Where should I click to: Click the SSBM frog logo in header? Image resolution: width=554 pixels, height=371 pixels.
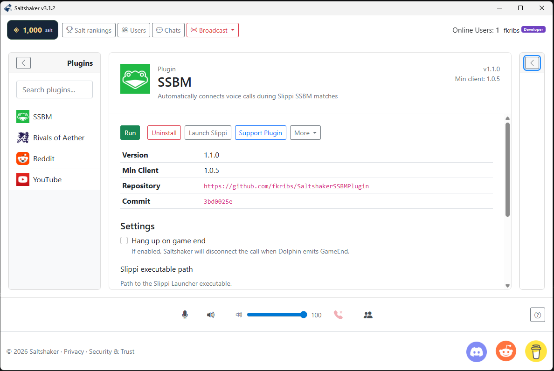(x=135, y=79)
